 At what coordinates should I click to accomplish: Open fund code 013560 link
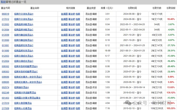5,40
